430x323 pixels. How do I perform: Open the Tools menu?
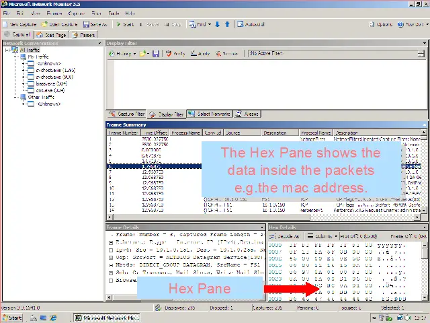tap(114, 13)
